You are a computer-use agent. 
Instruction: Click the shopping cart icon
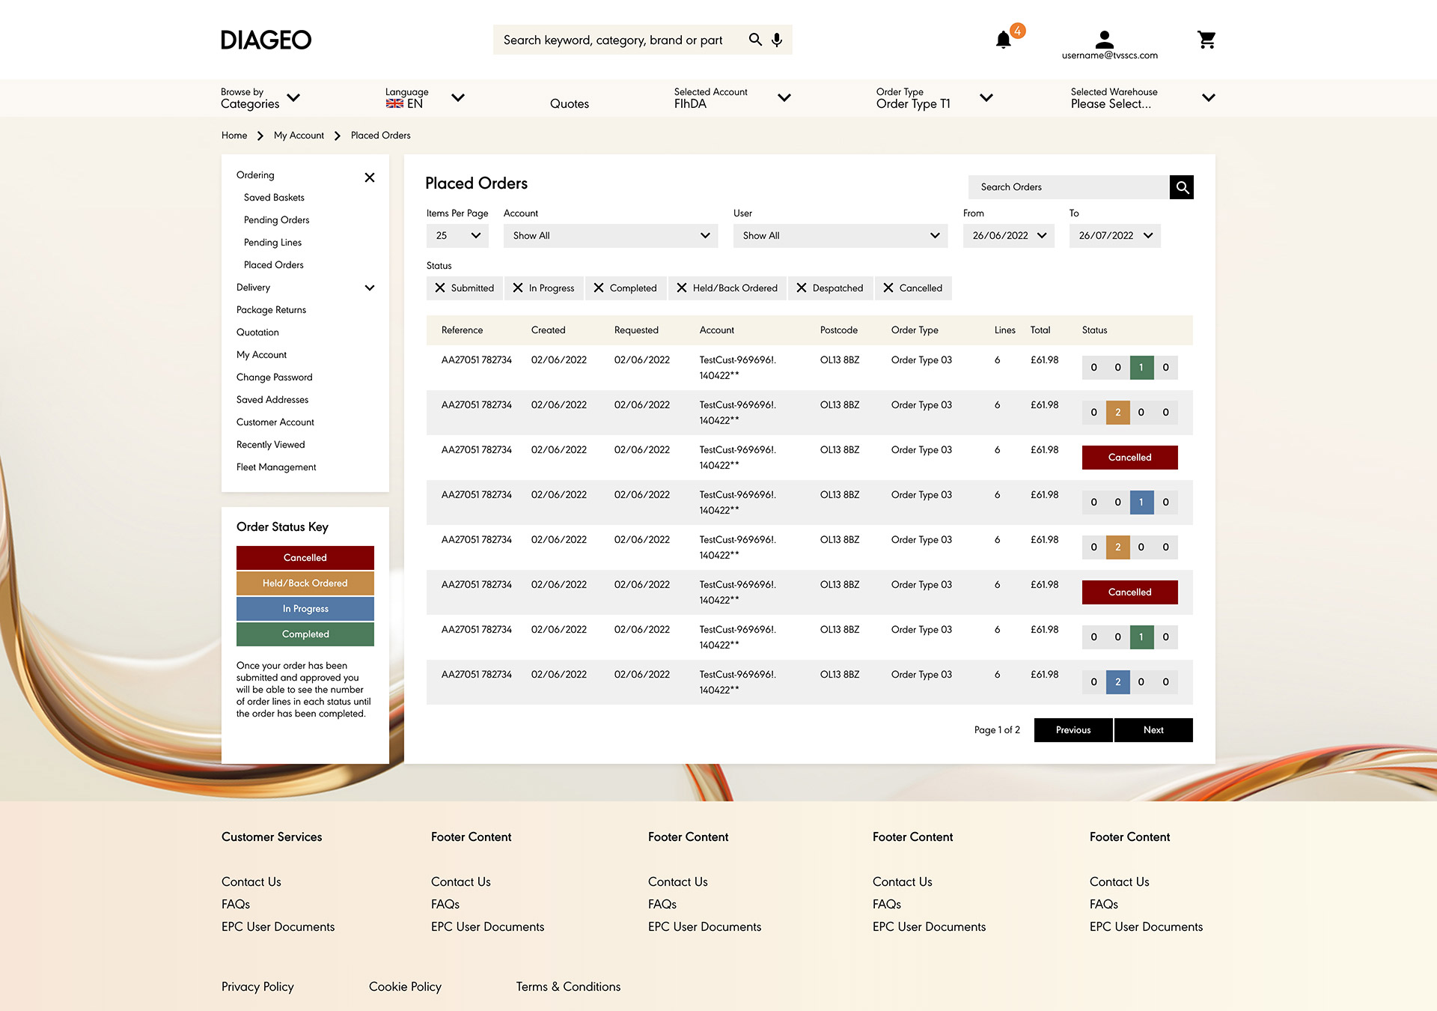click(x=1206, y=40)
